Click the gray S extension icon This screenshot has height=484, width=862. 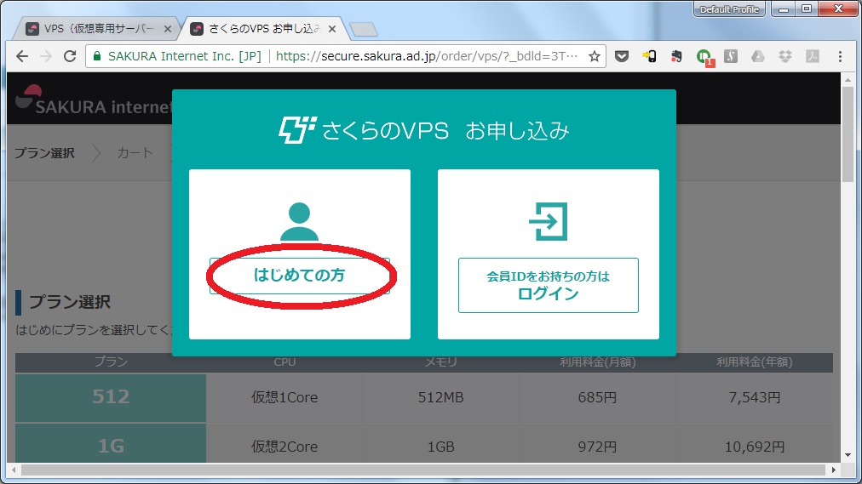(731, 56)
